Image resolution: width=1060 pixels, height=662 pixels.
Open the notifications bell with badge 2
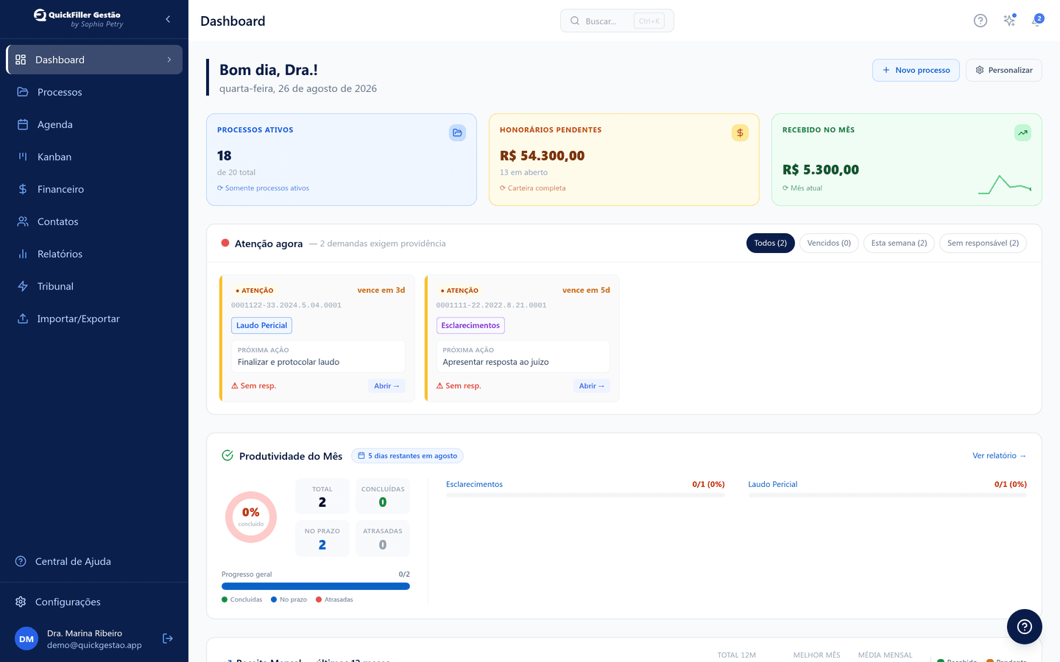[x=1037, y=21]
